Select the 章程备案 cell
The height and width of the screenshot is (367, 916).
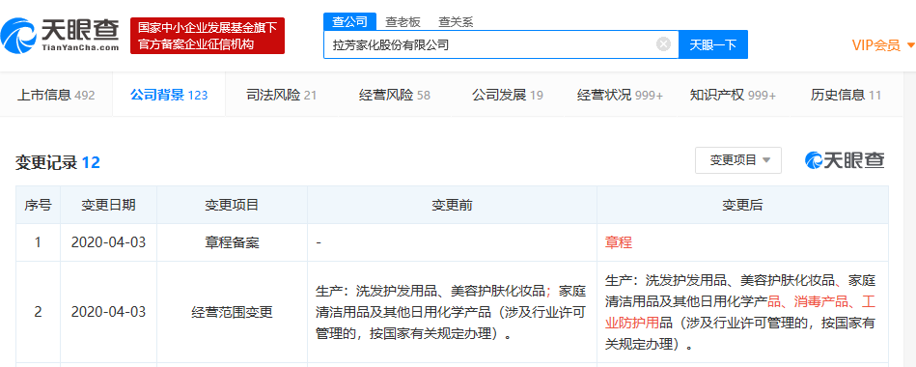point(232,242)
